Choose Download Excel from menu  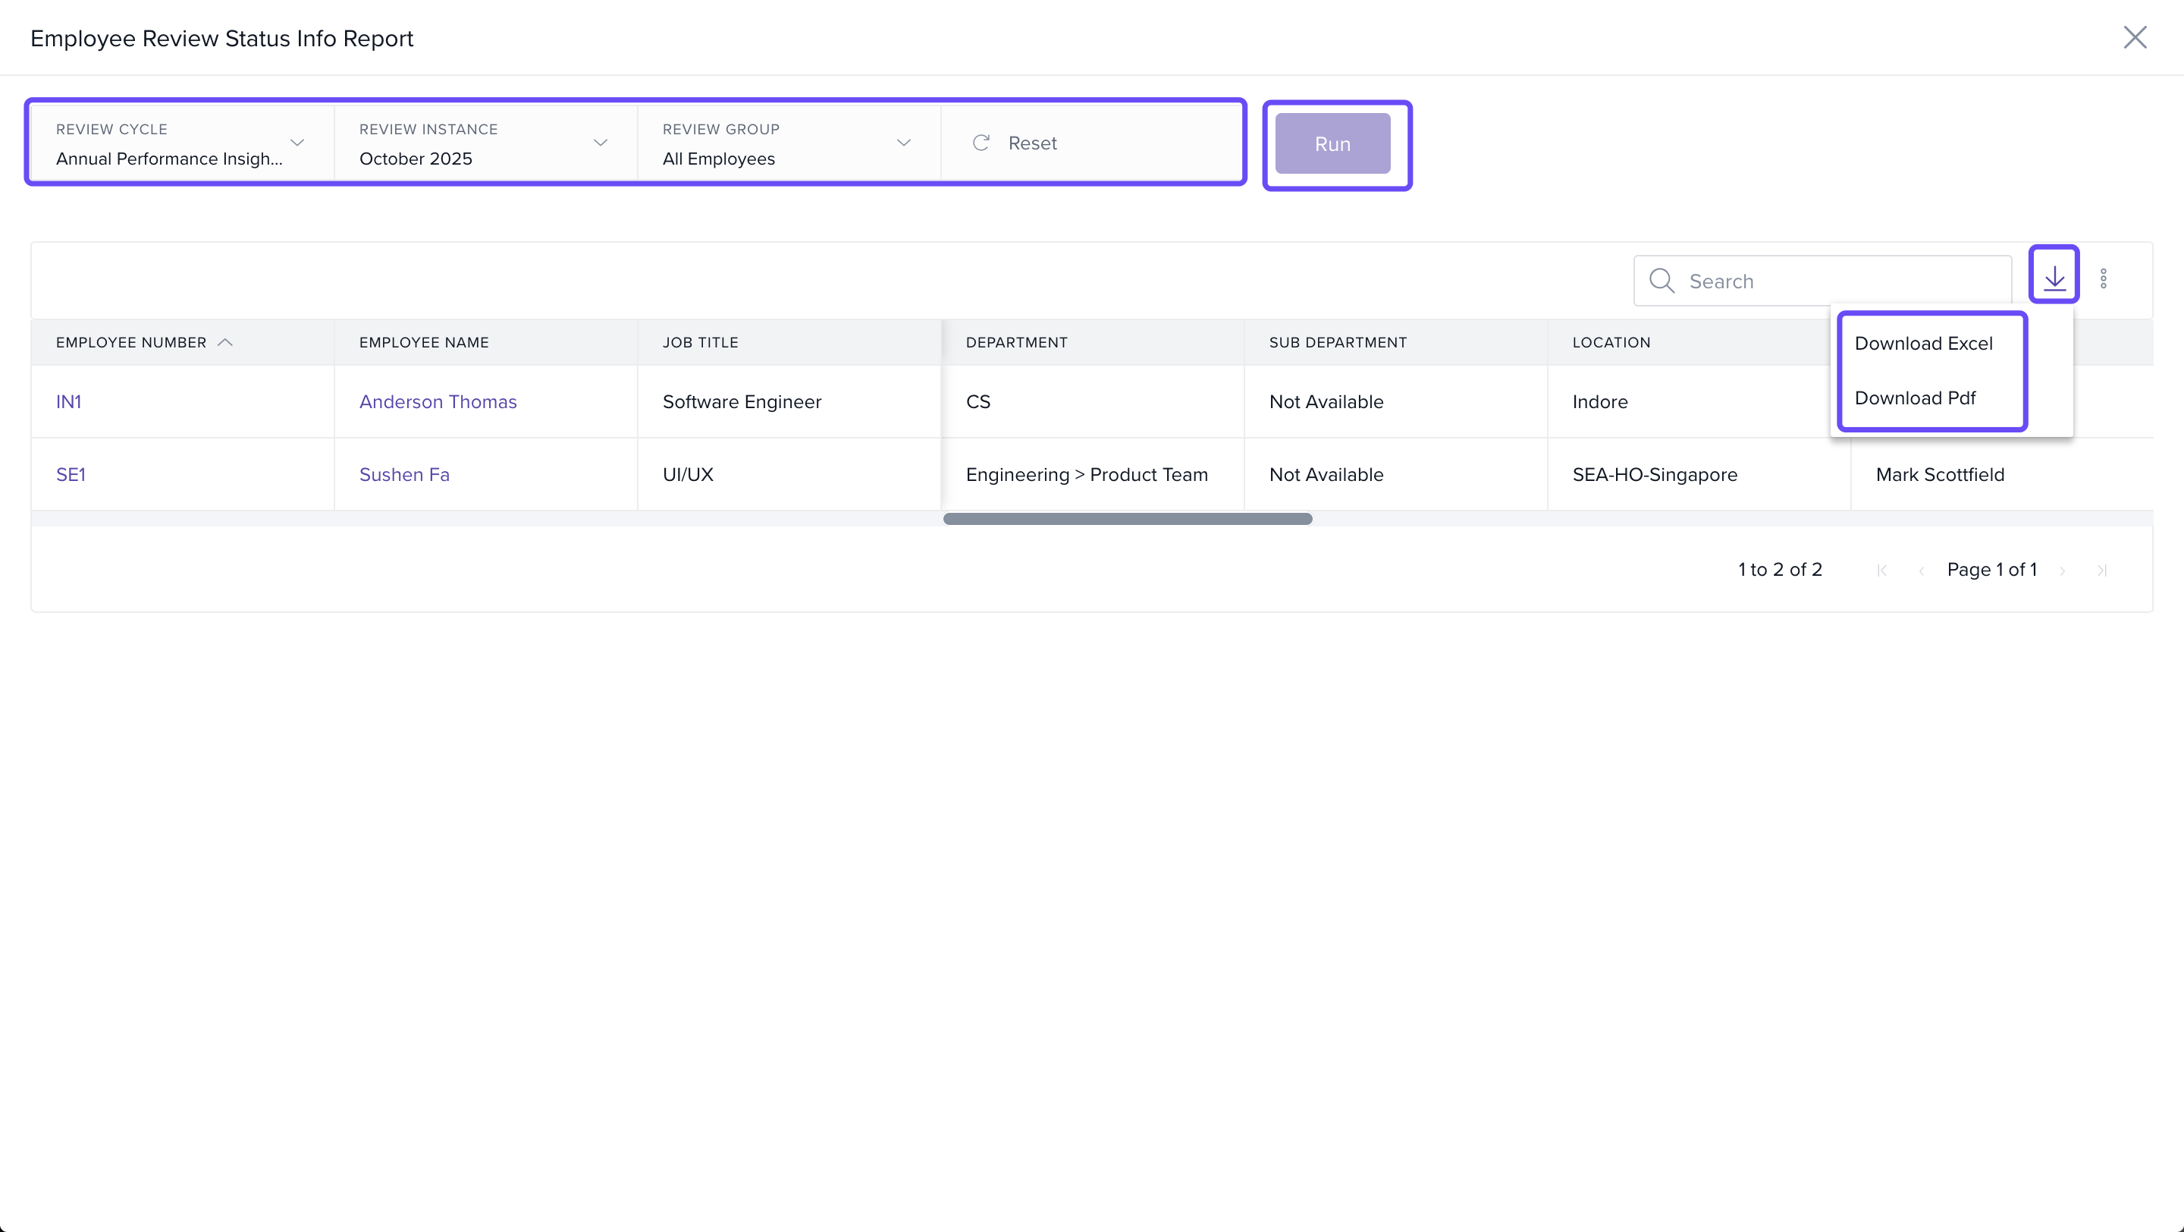click(x=1923, y=344)
